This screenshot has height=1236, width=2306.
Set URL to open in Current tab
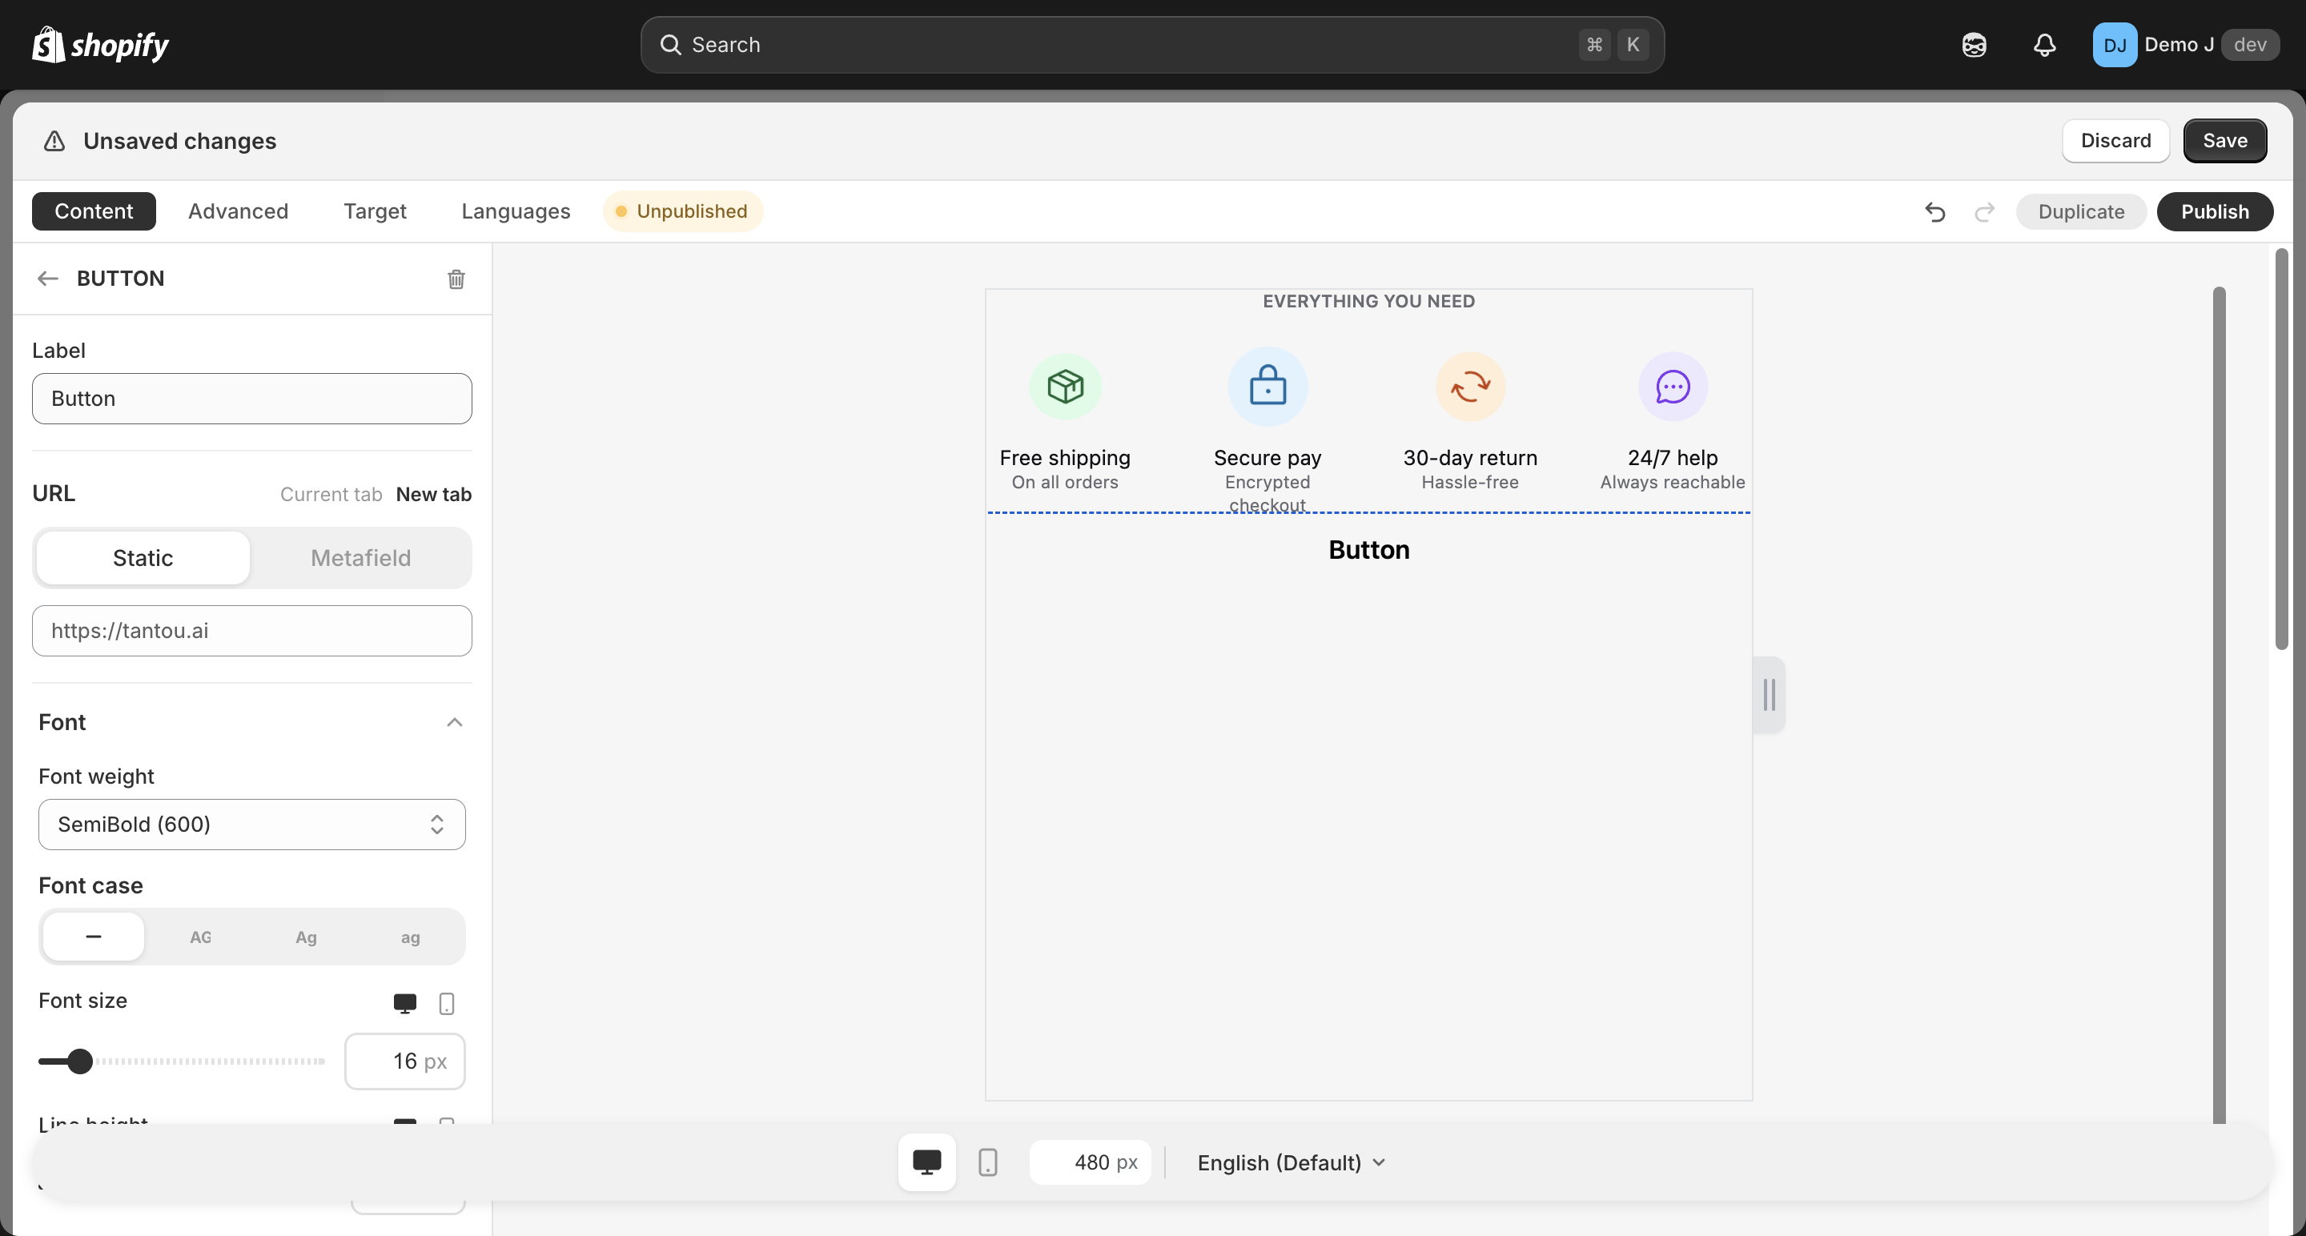coord(331,494)
